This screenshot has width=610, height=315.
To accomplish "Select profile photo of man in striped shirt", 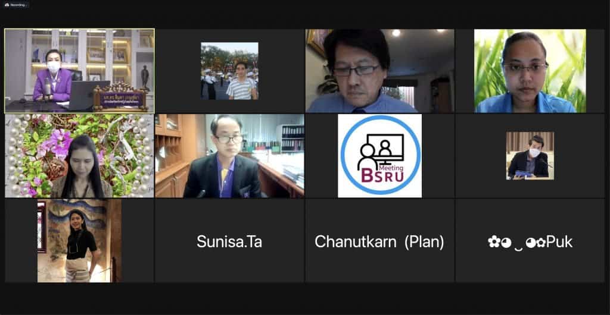I will coord(229,71).
